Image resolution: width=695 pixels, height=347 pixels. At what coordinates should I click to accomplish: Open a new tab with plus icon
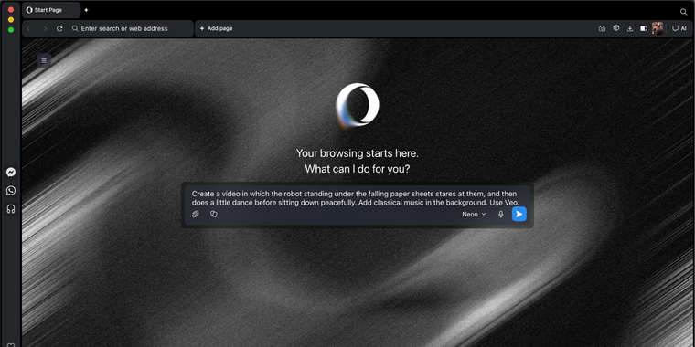pyautogui.click(x=86, y=10)
